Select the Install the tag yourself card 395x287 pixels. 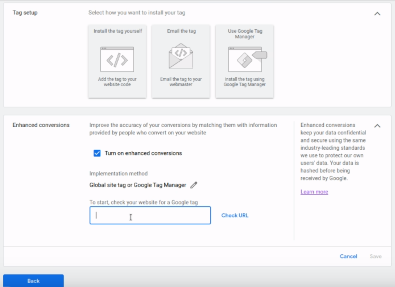point(117,61)
